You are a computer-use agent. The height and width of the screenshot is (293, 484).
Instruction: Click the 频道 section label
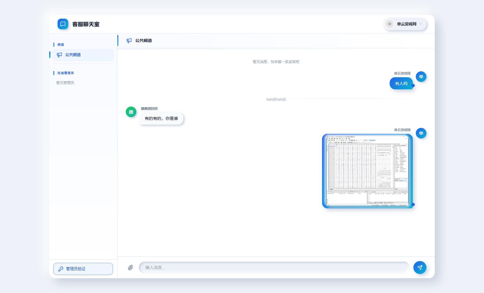point(61,44)
